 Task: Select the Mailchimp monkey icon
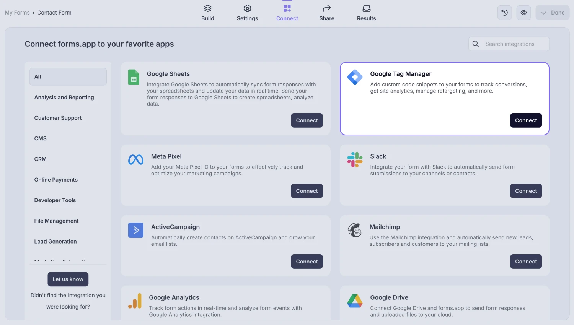click(x=354, y=230)
